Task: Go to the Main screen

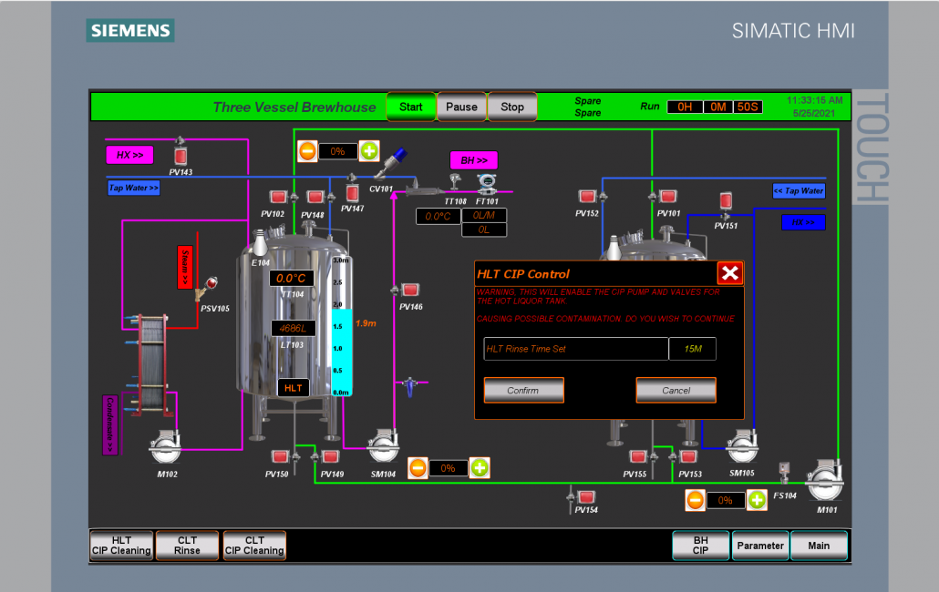Action: click(x=819, y=546)
